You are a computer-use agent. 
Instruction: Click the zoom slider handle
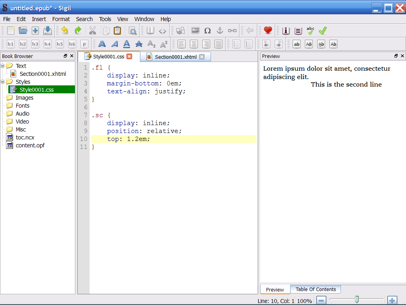(357, 299)
